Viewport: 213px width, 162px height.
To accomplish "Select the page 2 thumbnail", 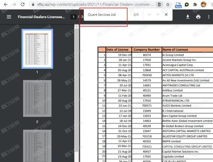I will [37, 98].
